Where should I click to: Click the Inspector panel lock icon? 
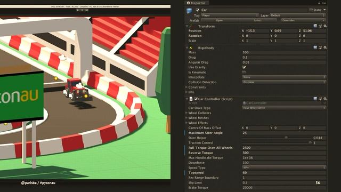(x=319, y=3)
